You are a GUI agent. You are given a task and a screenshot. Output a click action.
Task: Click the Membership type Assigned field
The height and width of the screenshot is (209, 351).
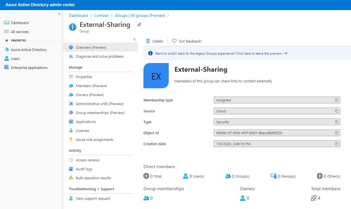(277, 100)
